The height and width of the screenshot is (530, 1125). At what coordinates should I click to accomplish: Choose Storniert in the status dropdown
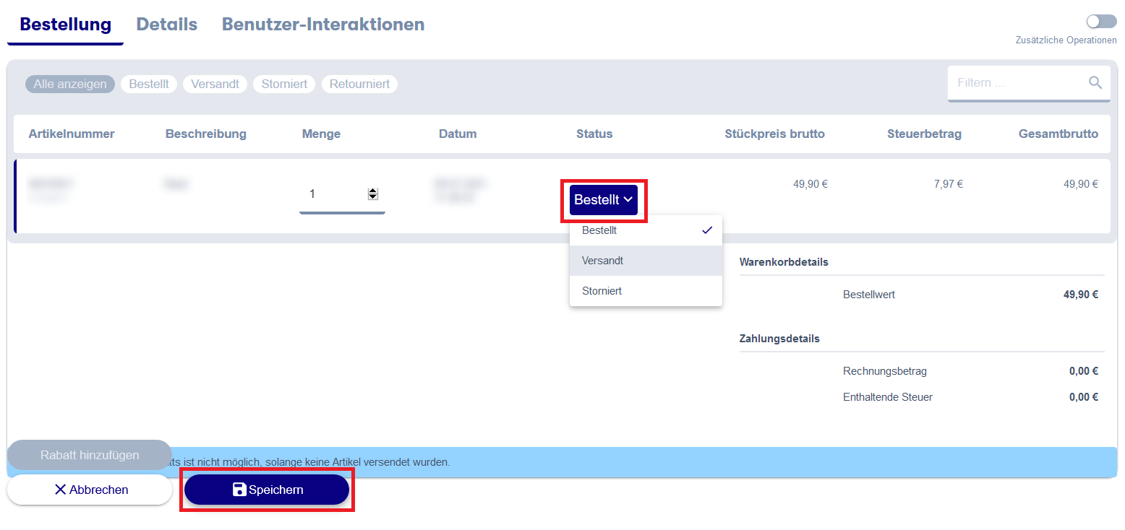point(602,291)
